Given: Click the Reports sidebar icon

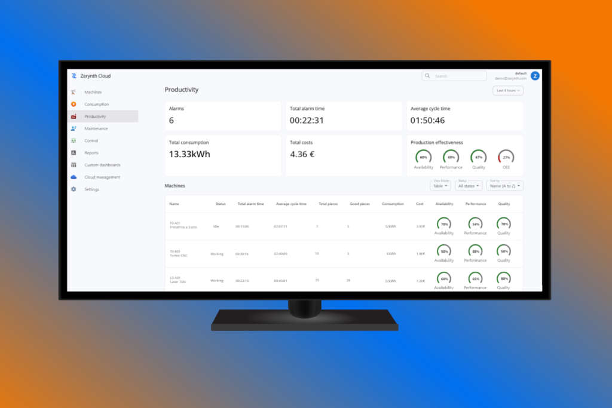Looking at the screenshot, I should [x=74, y=153].
